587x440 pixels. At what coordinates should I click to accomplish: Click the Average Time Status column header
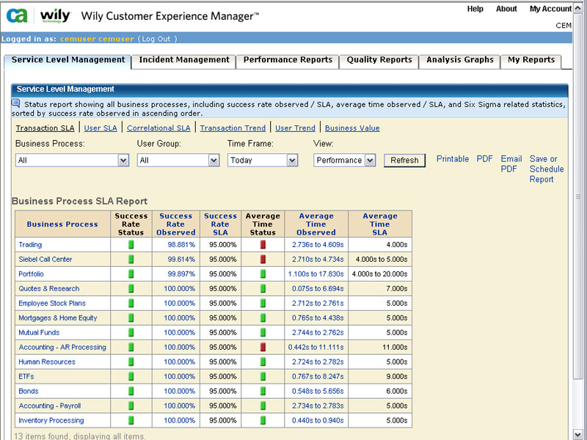[263, 224]
